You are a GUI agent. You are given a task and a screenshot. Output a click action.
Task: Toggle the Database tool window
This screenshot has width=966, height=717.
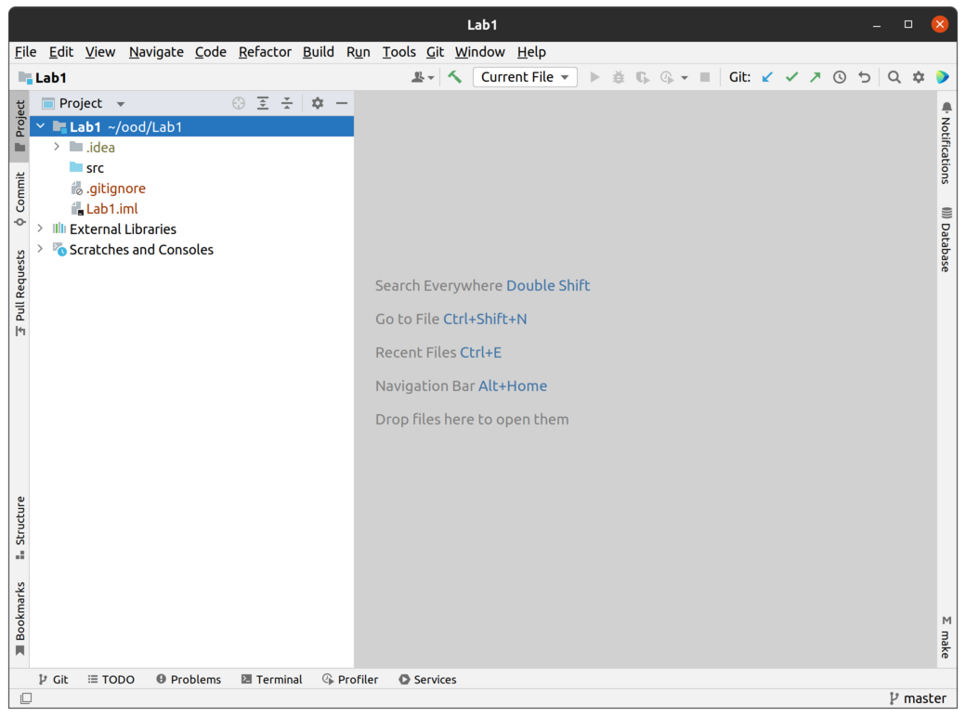(x=946, y=240)
